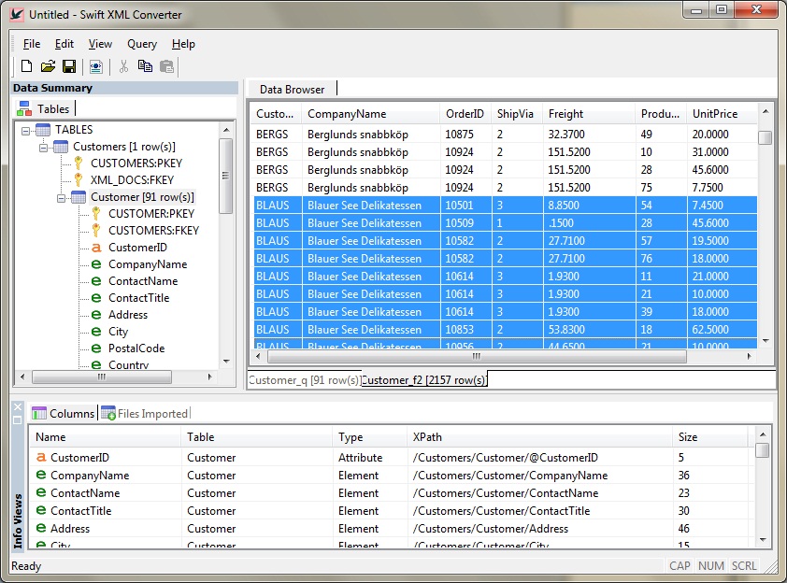
Task: Open the Help menu
Action: tap(183, 44)
